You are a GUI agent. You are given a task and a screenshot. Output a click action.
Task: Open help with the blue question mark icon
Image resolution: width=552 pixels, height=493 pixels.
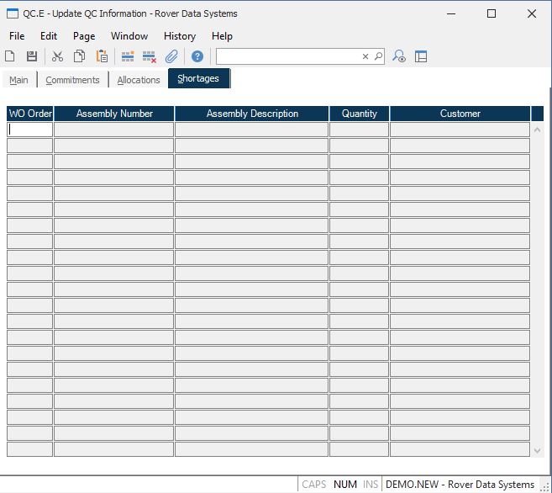197,56
